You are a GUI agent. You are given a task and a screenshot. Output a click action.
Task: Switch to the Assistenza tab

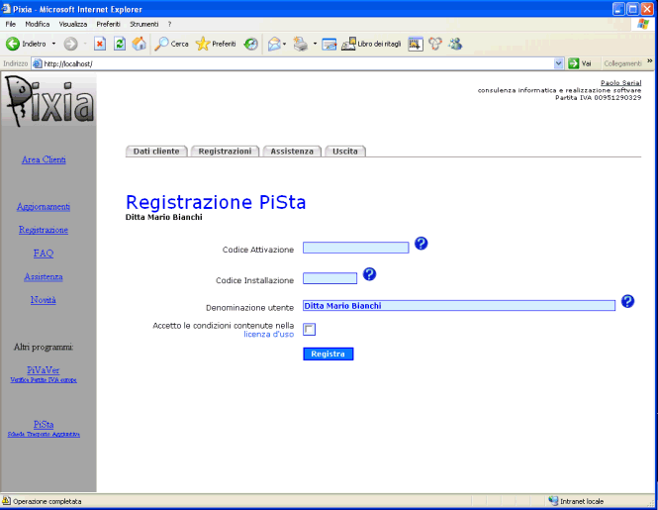[292, 152]
